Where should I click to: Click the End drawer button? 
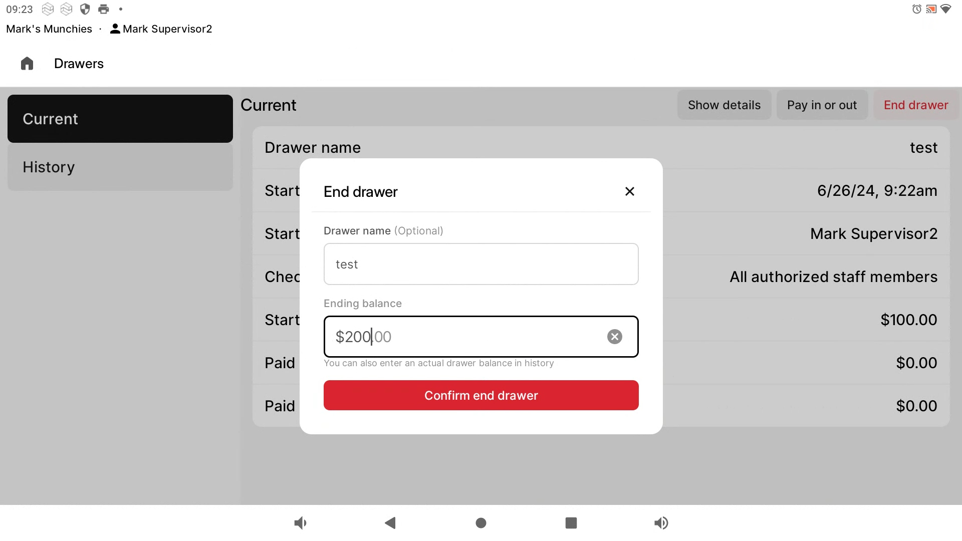(x=916, y=105)
